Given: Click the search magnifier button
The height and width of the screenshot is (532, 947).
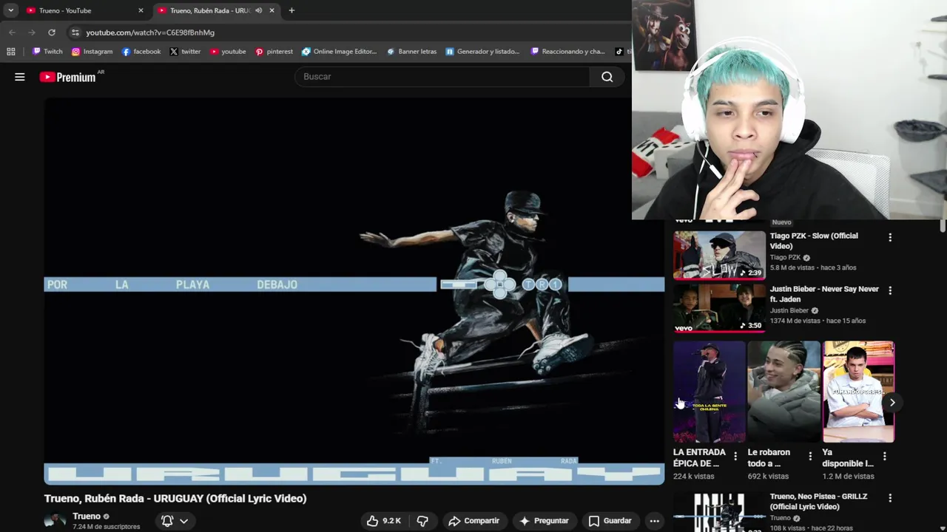Looking at the screenshot, I should (607, 77).
